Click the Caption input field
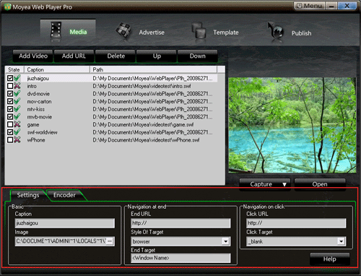 pos(65,223)
